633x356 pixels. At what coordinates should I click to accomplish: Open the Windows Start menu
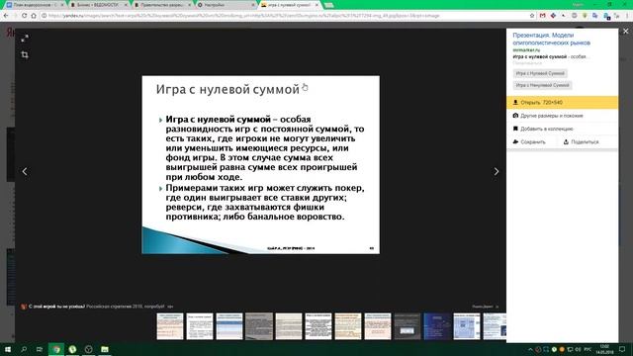tap(8, 349)
